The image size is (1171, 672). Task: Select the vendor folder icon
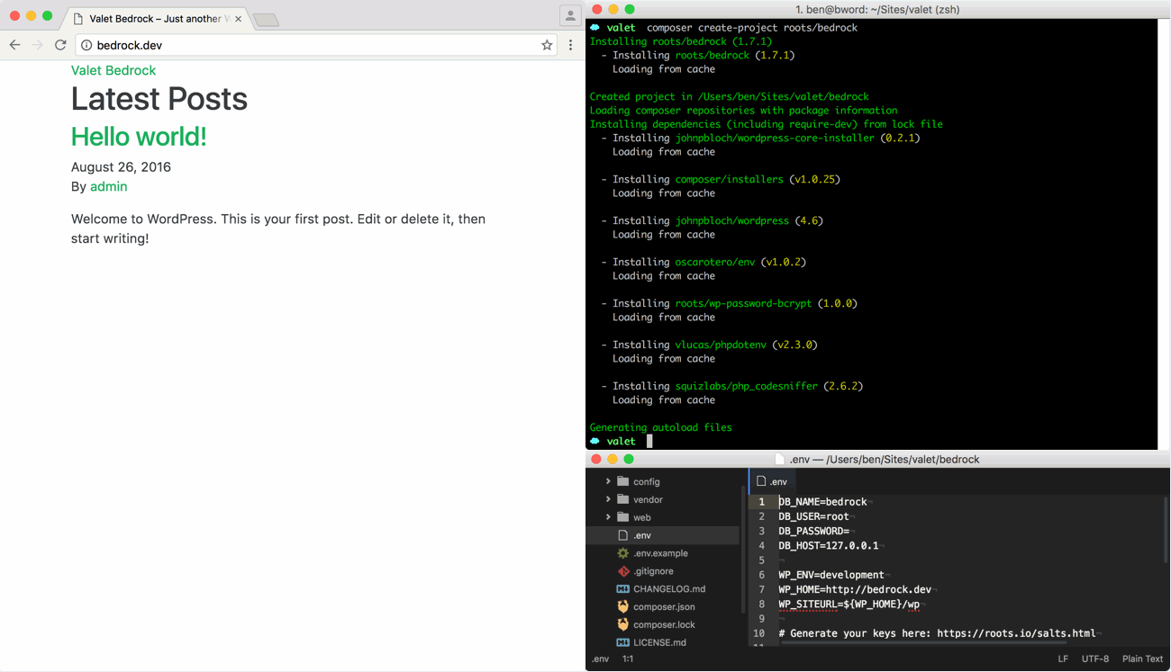click(x=622, y=499)
